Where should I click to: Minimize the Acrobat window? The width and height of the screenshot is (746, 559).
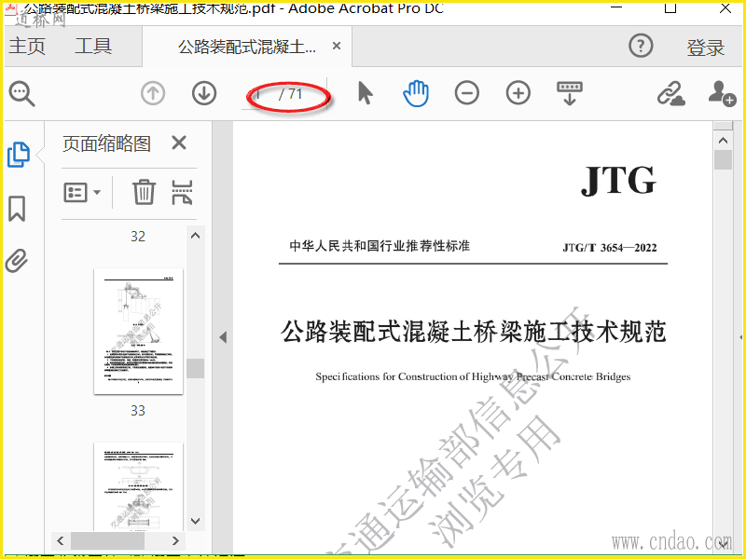coord(616,7)
